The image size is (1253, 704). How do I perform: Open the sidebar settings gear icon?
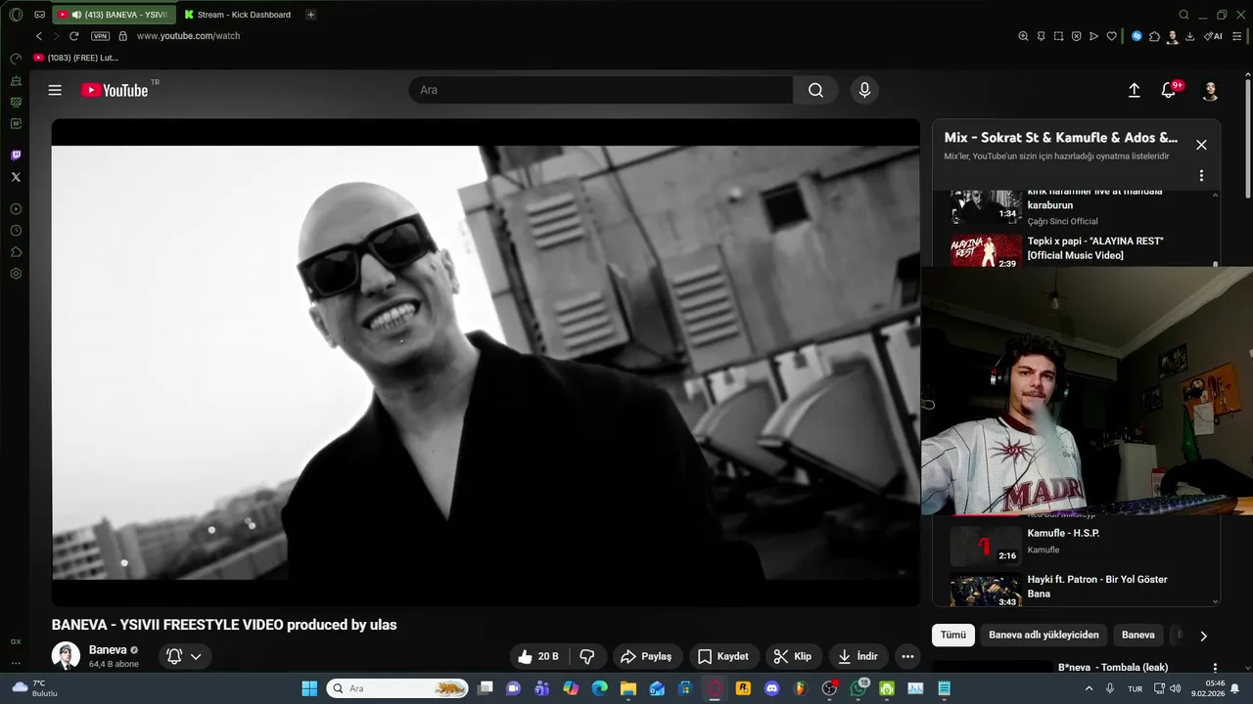coord(16,274)
